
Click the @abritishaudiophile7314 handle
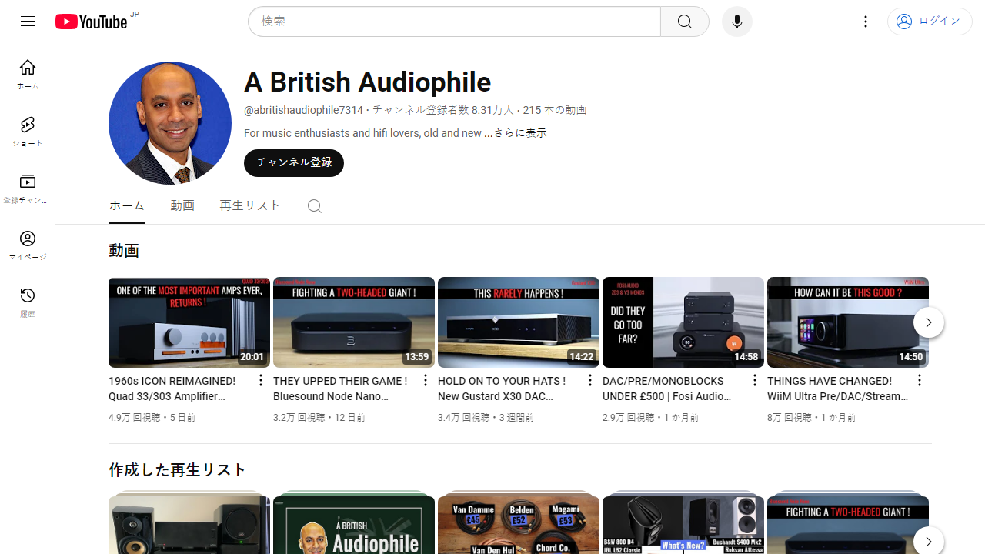point(303,110)
